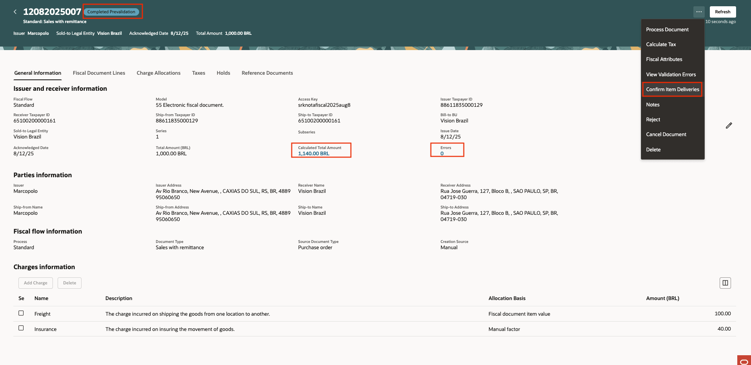751x365 pixels.
Task: Click the Freight amount 100.00
Action: click(722, 314)
